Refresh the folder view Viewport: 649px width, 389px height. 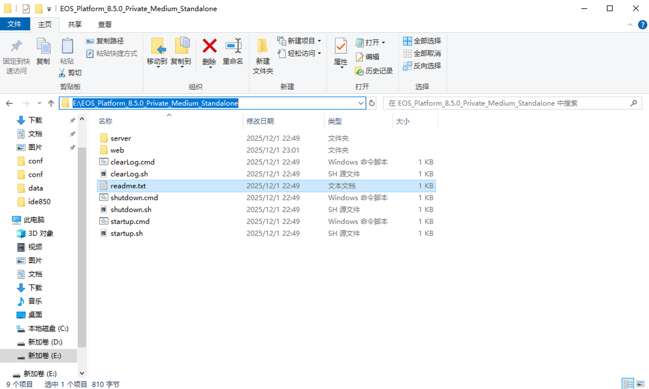click(372, 103)
